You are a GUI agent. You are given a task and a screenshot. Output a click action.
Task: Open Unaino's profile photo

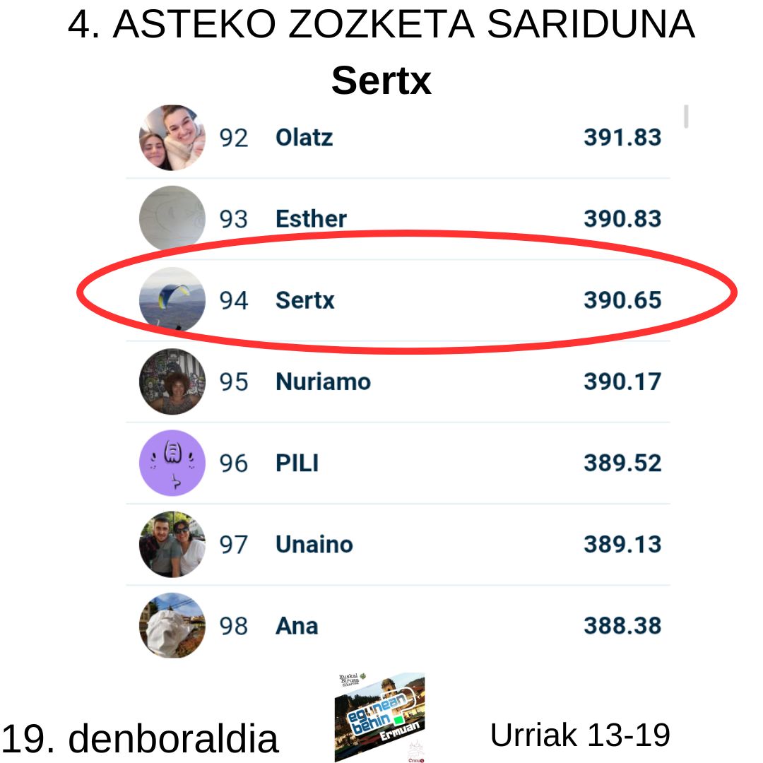[172, 544]
